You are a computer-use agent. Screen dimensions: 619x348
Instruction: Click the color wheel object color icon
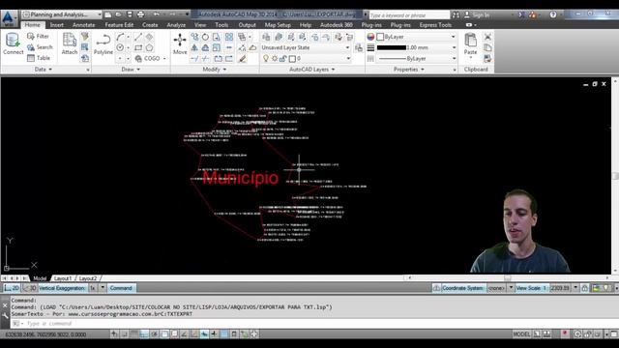click(370, 37)
